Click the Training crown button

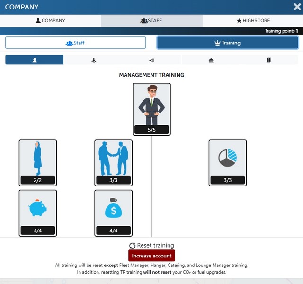(228, 43)
